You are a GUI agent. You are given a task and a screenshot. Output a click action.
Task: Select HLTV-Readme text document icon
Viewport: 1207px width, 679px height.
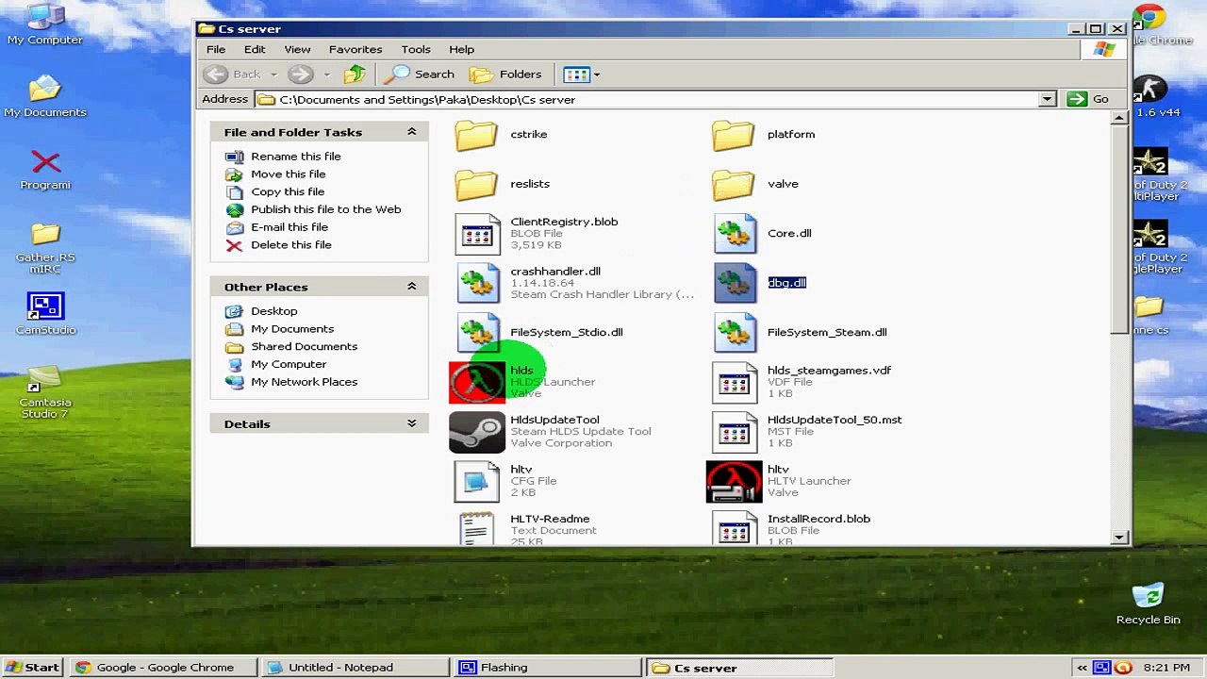pos(477,528)
